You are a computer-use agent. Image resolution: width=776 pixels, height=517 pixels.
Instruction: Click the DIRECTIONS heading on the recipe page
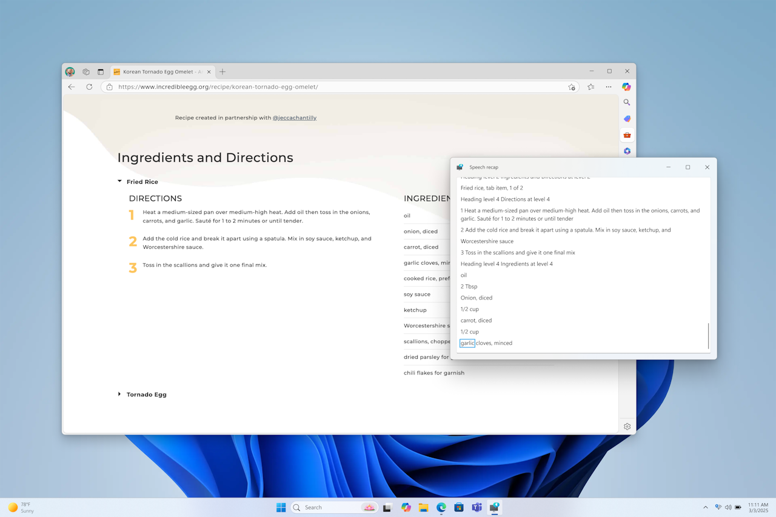155,198
